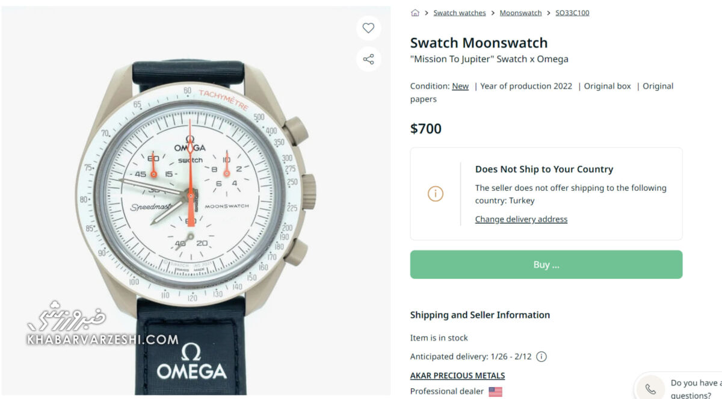
Task: Click the delivery info circle icon
Action: pyautogui.click(x=541, y=356)
